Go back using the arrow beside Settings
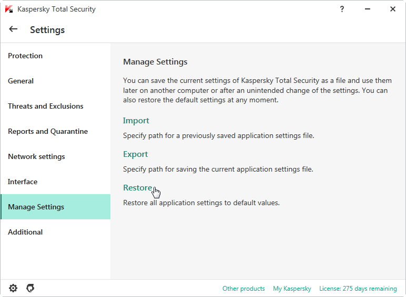Image resolution: width=406 pixels, height=297 pixels. pos(13,29)
